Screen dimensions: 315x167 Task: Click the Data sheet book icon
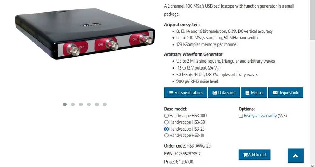pyautogui.click(x=215, y=93)
